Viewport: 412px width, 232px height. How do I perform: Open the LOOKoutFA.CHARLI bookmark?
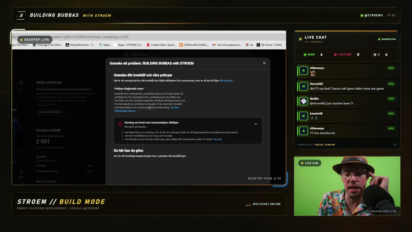pos(194,45)
